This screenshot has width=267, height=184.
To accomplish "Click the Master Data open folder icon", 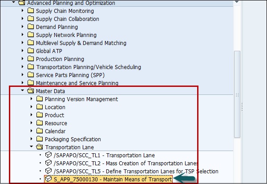I will tap(30, 91).
